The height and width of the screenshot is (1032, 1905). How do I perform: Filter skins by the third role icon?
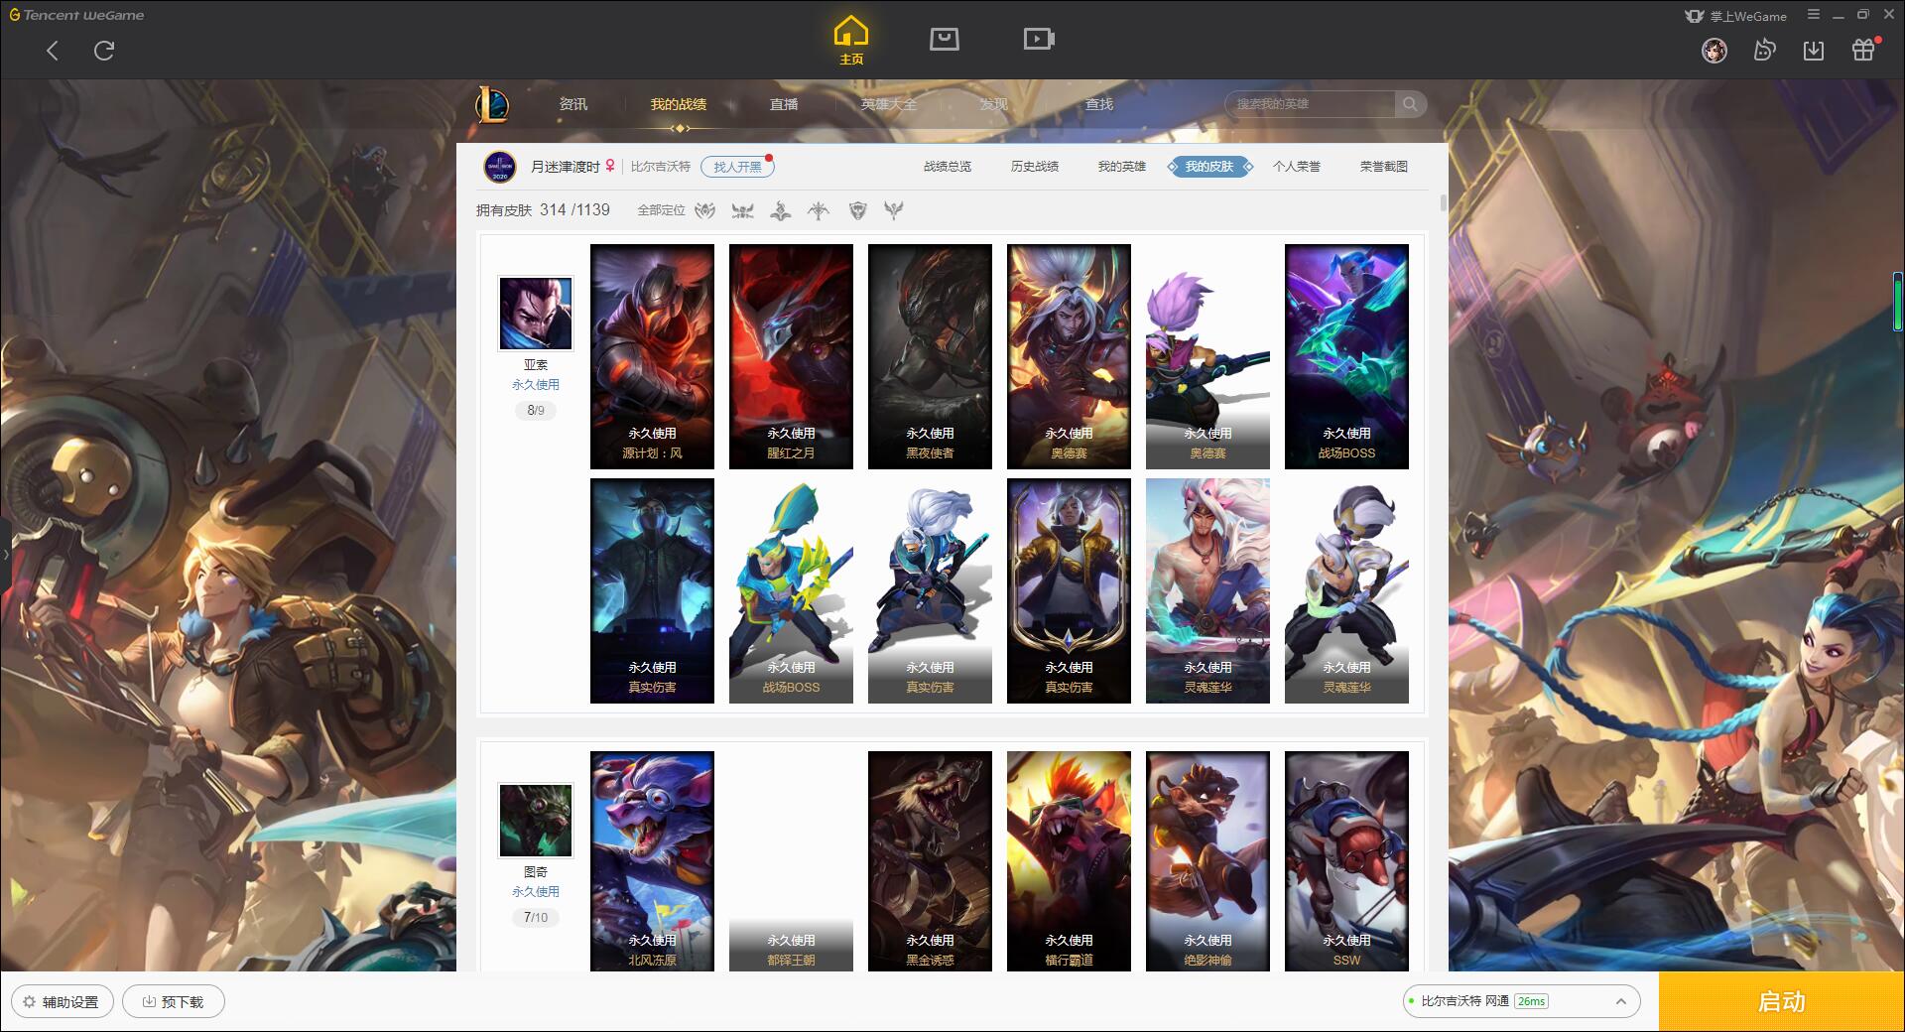coord(781,210)
